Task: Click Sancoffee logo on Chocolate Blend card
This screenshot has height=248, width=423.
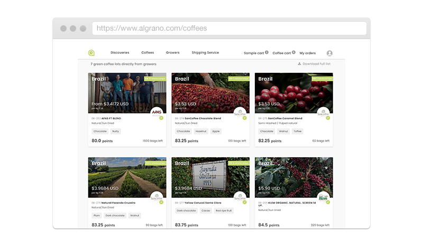Action: tap(240, 112)
